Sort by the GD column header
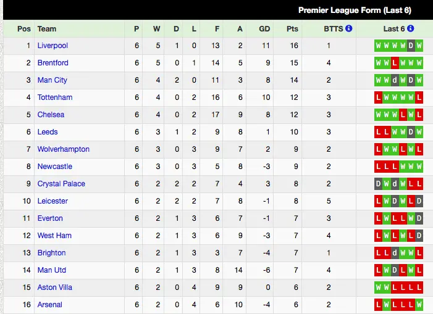This screenshot has width=433, height=314. [x=264, y=28]
